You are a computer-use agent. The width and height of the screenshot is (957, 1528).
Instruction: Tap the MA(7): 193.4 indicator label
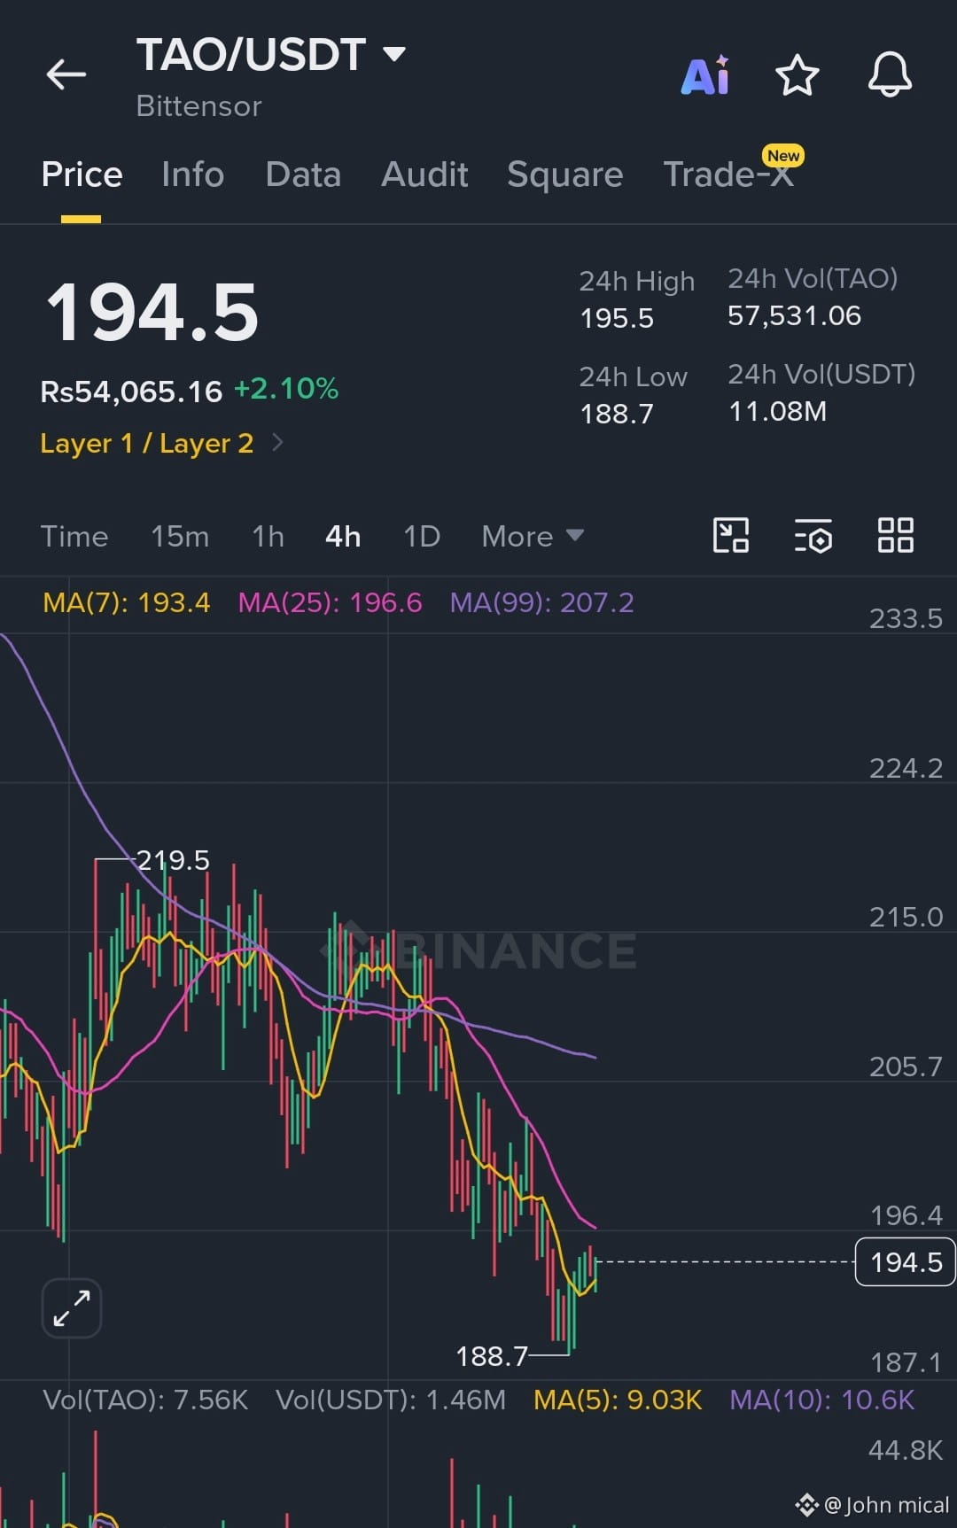pyautogui.click(x=127, y=603)
